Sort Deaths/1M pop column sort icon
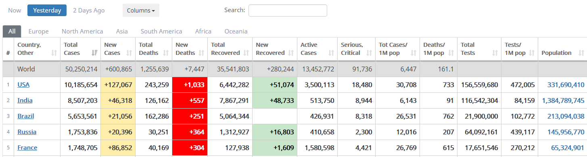The image size is (587, 157). point(451,53)
